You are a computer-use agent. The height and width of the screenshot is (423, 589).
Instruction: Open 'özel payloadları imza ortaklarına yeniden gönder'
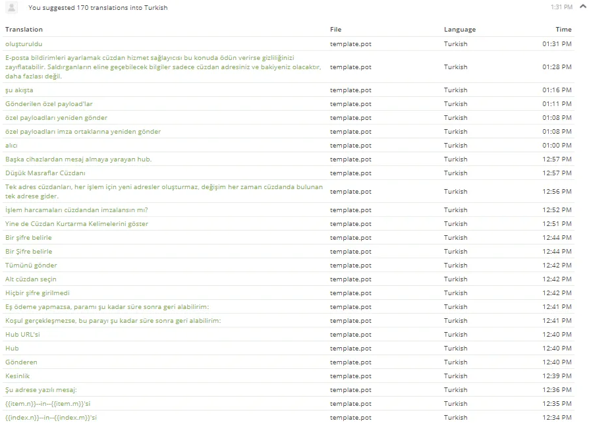pos(83,132)
